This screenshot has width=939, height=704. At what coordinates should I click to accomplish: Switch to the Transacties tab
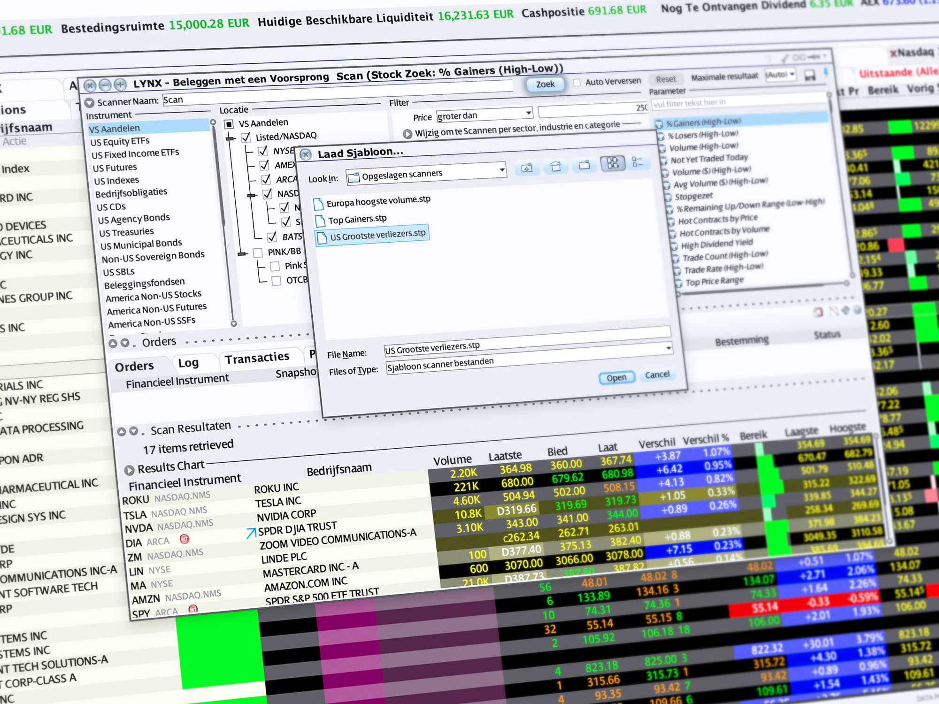click(257, 359)
